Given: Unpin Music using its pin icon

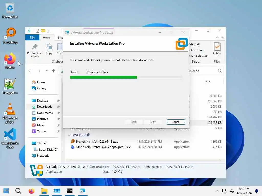Looking at the screenshot, I should tap(59, 125).
